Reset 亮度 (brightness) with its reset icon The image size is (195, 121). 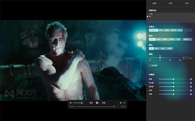click(x=191, y=79)
